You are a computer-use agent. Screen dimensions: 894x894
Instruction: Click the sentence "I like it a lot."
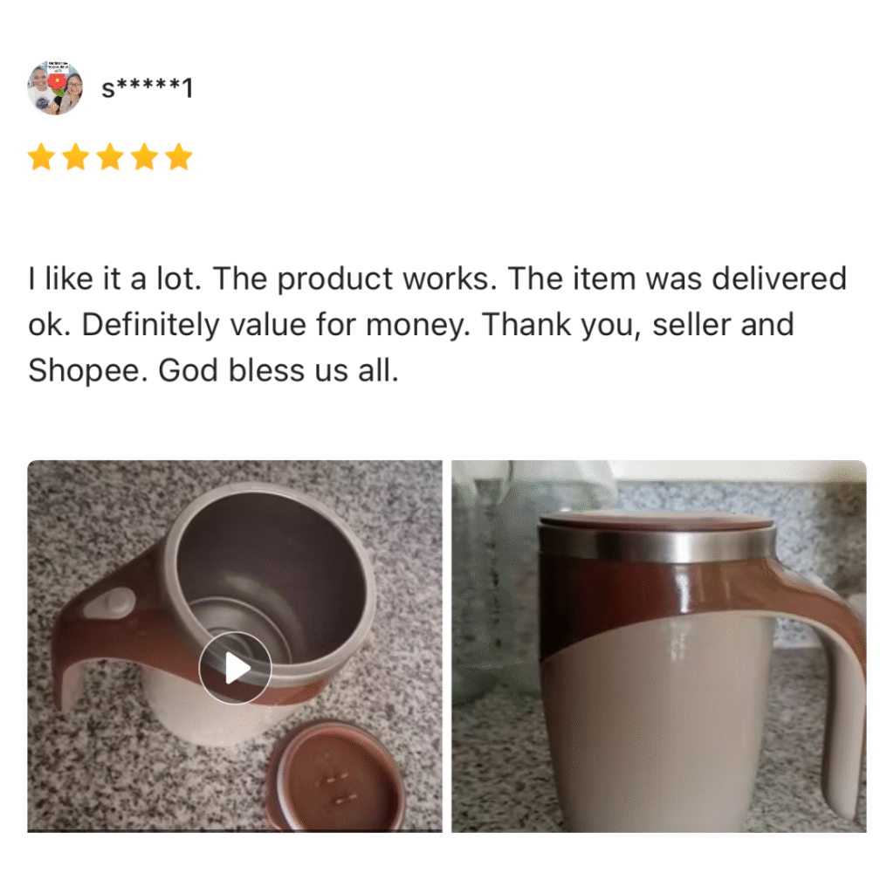pos(114,279)
